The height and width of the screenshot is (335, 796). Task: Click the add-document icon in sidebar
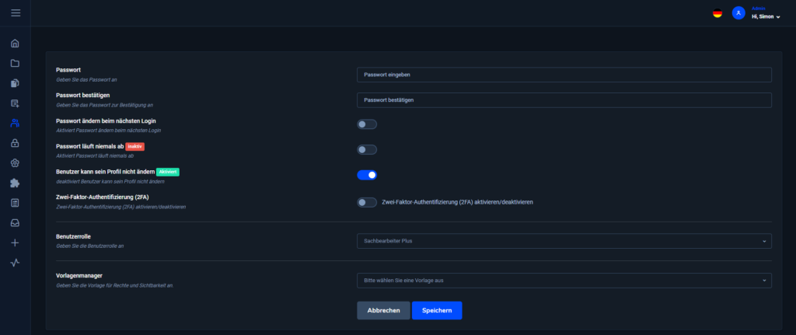point(15,103)
